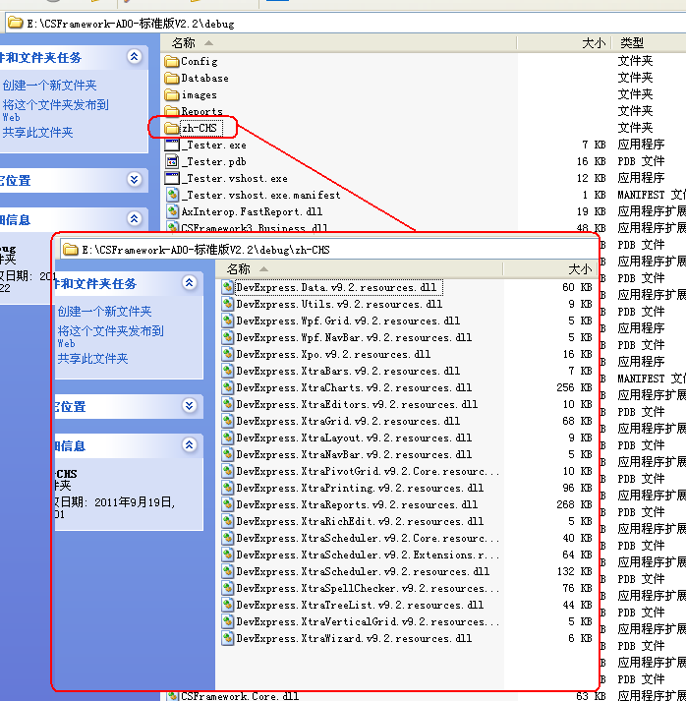
Task: Click the lower window address bar path
Action: pyautogui.click(x=205, y=250)
